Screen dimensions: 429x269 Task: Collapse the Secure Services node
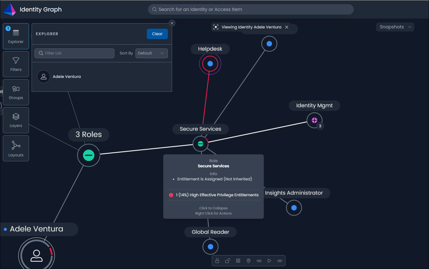tap(201, 144)
